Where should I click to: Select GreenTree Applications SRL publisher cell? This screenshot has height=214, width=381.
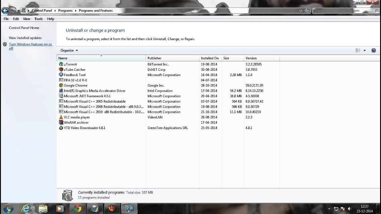168,128
